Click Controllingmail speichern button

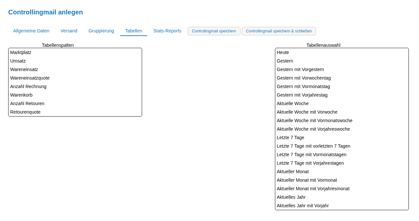tap(214, 31)
